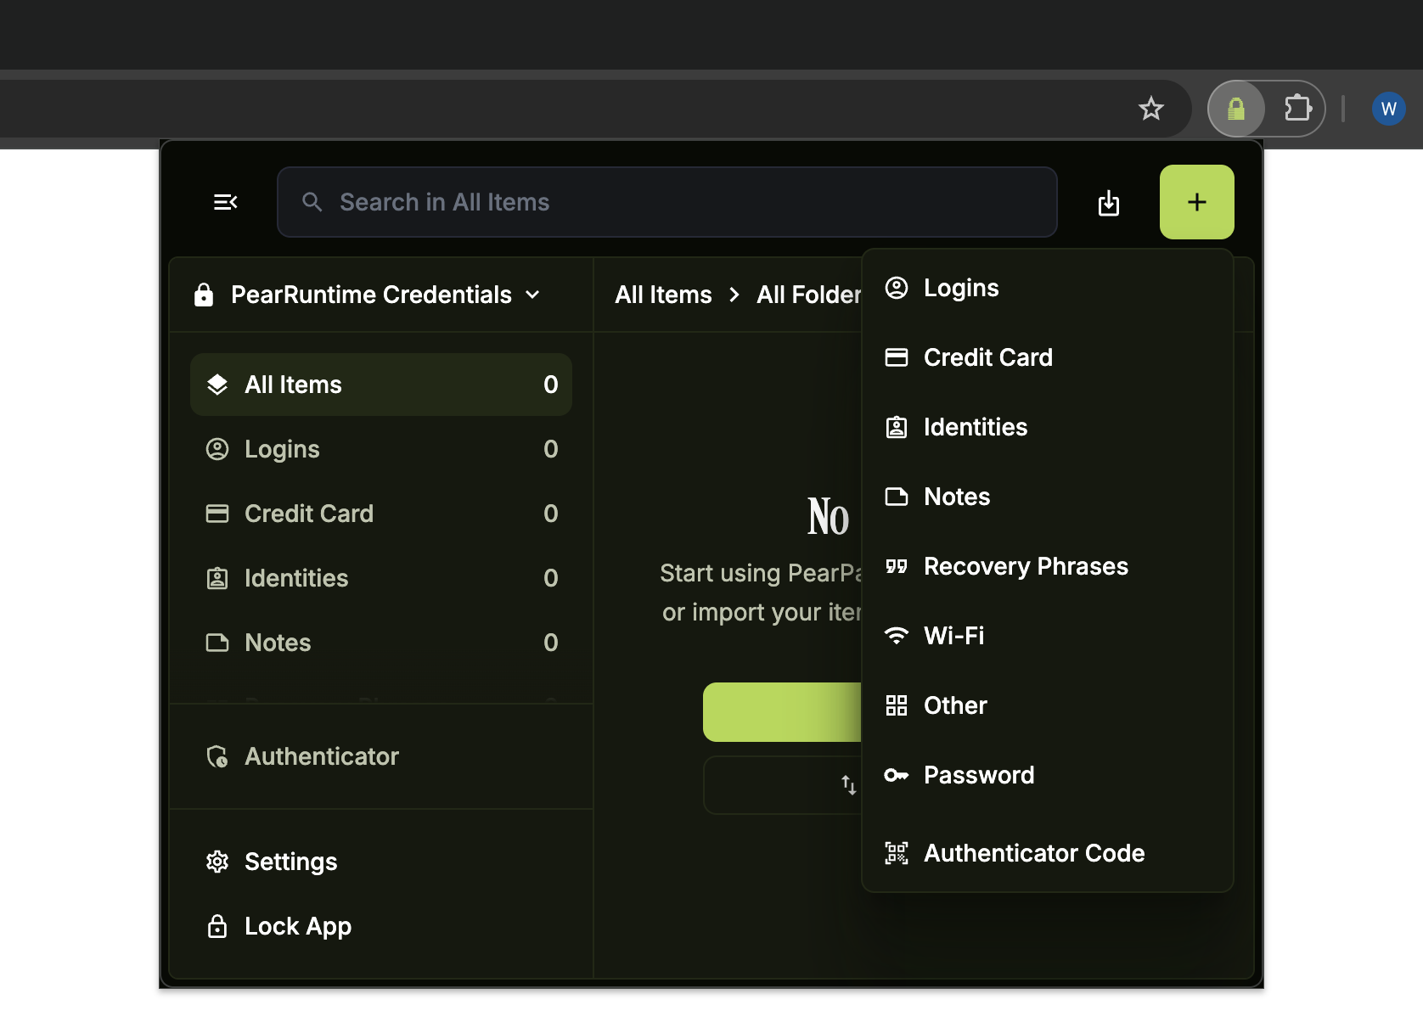Click the grid icon beside Other

[x=897, y=705]
